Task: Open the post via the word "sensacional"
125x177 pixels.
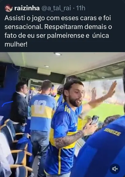Action: click(24, 27)
